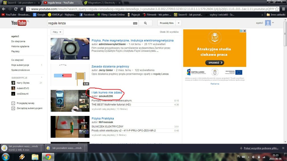Expand the hidden bookmarks chevron

(262, 15)
